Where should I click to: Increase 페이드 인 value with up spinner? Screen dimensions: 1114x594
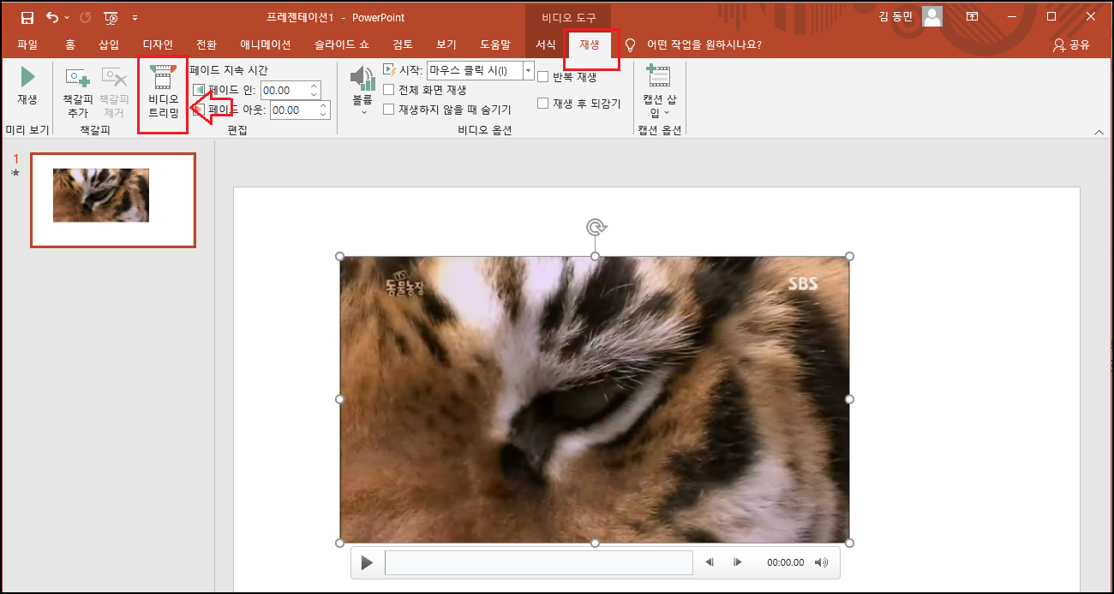tap(314, 86)
